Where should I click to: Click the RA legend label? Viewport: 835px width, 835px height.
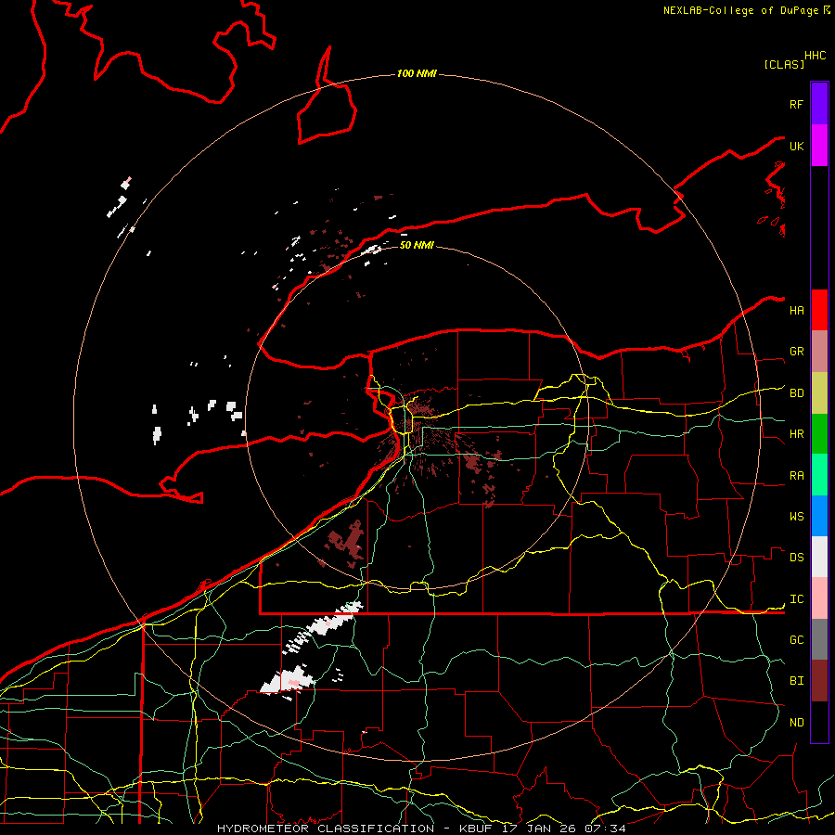coord(796,476)
